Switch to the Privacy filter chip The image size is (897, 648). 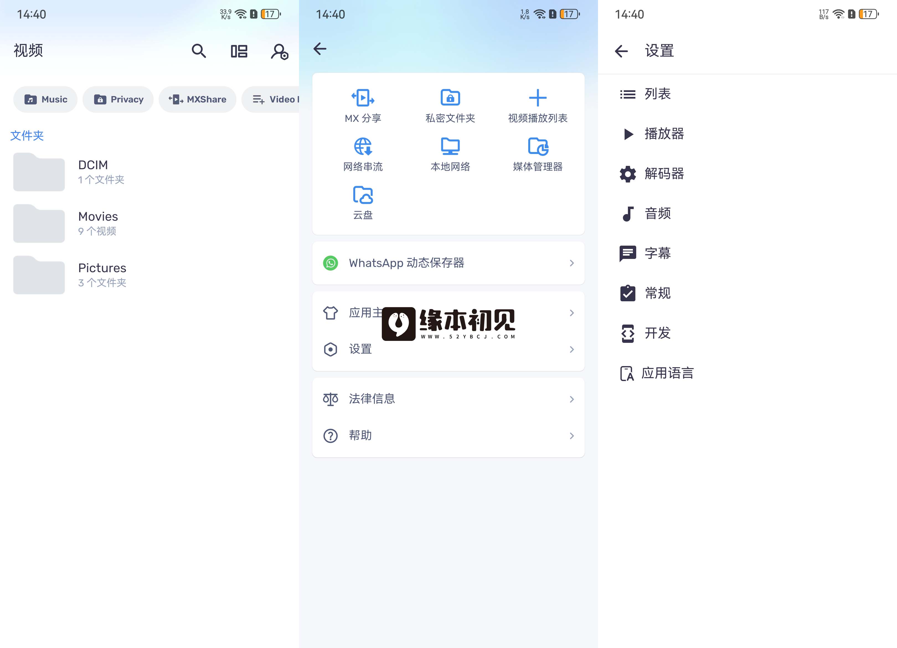coord(118,99)
